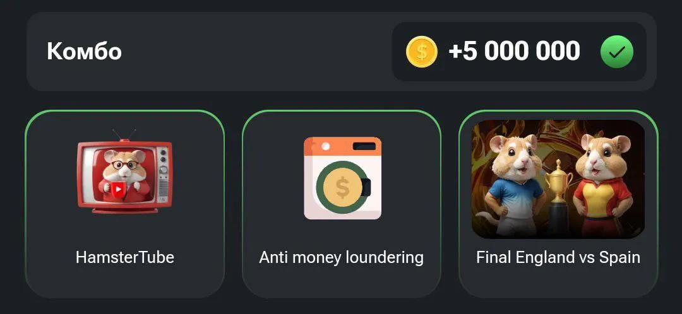682x314 pixels.
Task: Click the Anti money loundering label text
Action: [x=342, y=257]
